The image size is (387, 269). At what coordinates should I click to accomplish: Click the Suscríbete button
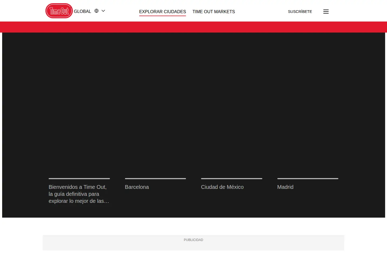(x=300, y=12)
